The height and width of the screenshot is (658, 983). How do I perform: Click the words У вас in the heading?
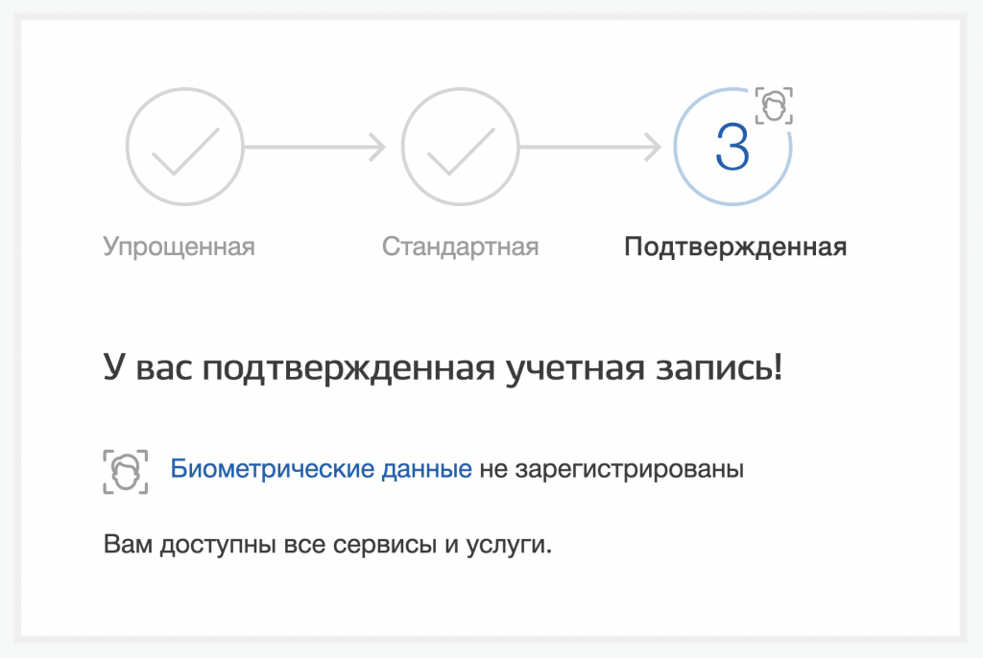(144, 368)
